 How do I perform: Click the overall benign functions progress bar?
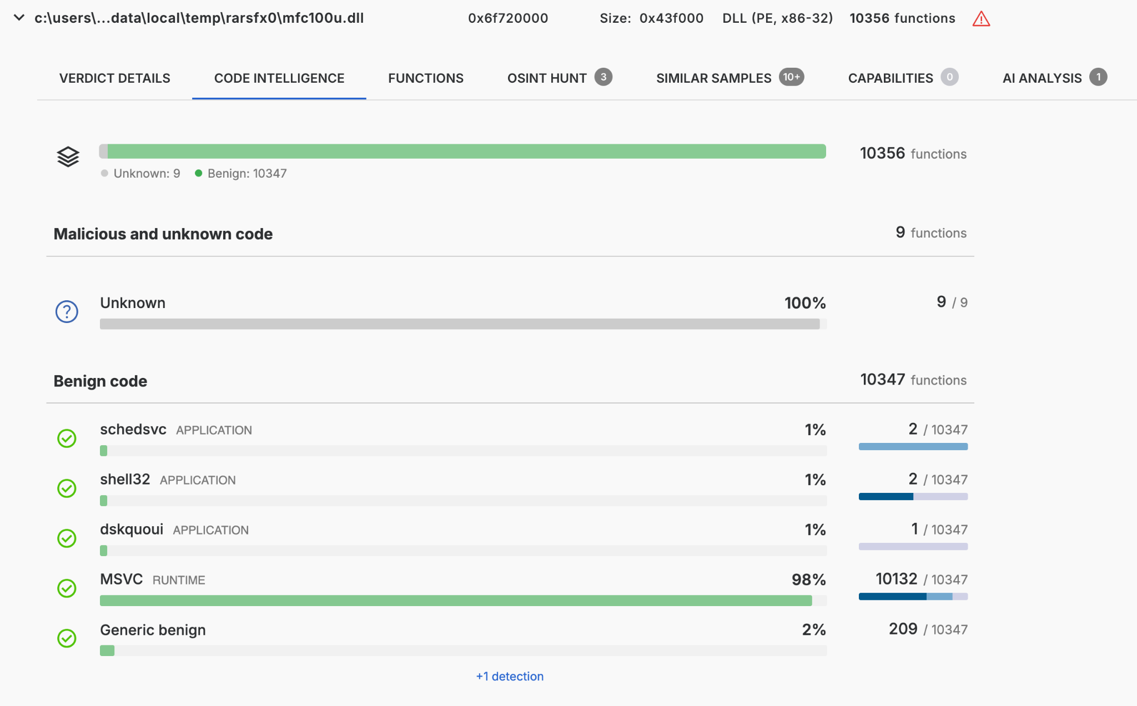tap(466, 152)
